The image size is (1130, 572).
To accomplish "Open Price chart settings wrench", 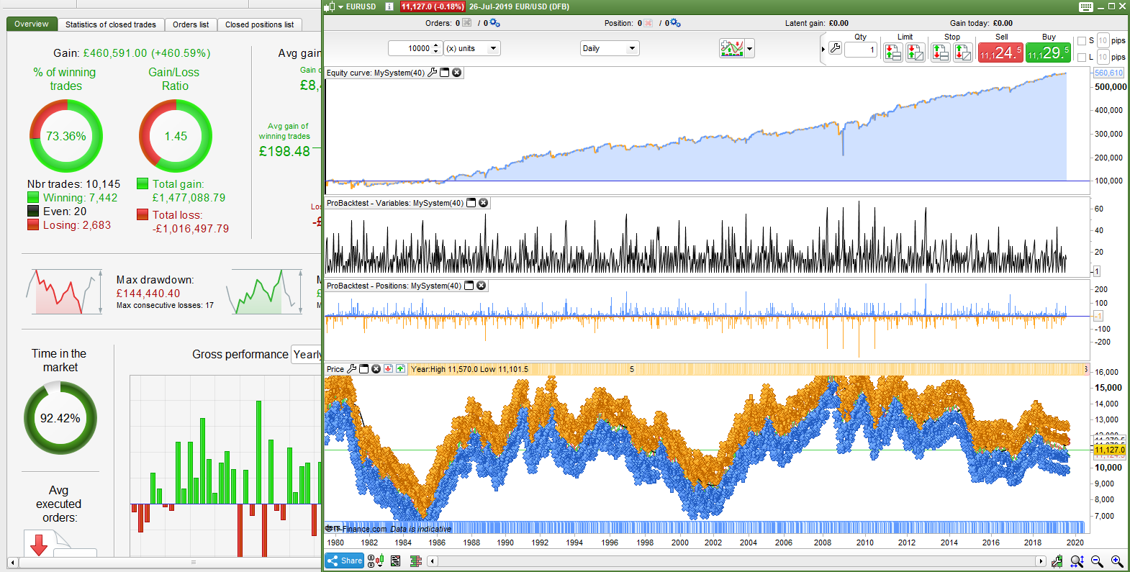I will (x=352, y=369).
